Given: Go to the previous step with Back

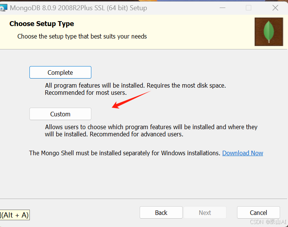Looking at the screenshot, I should pyautogui.click(x=161, y=213).
